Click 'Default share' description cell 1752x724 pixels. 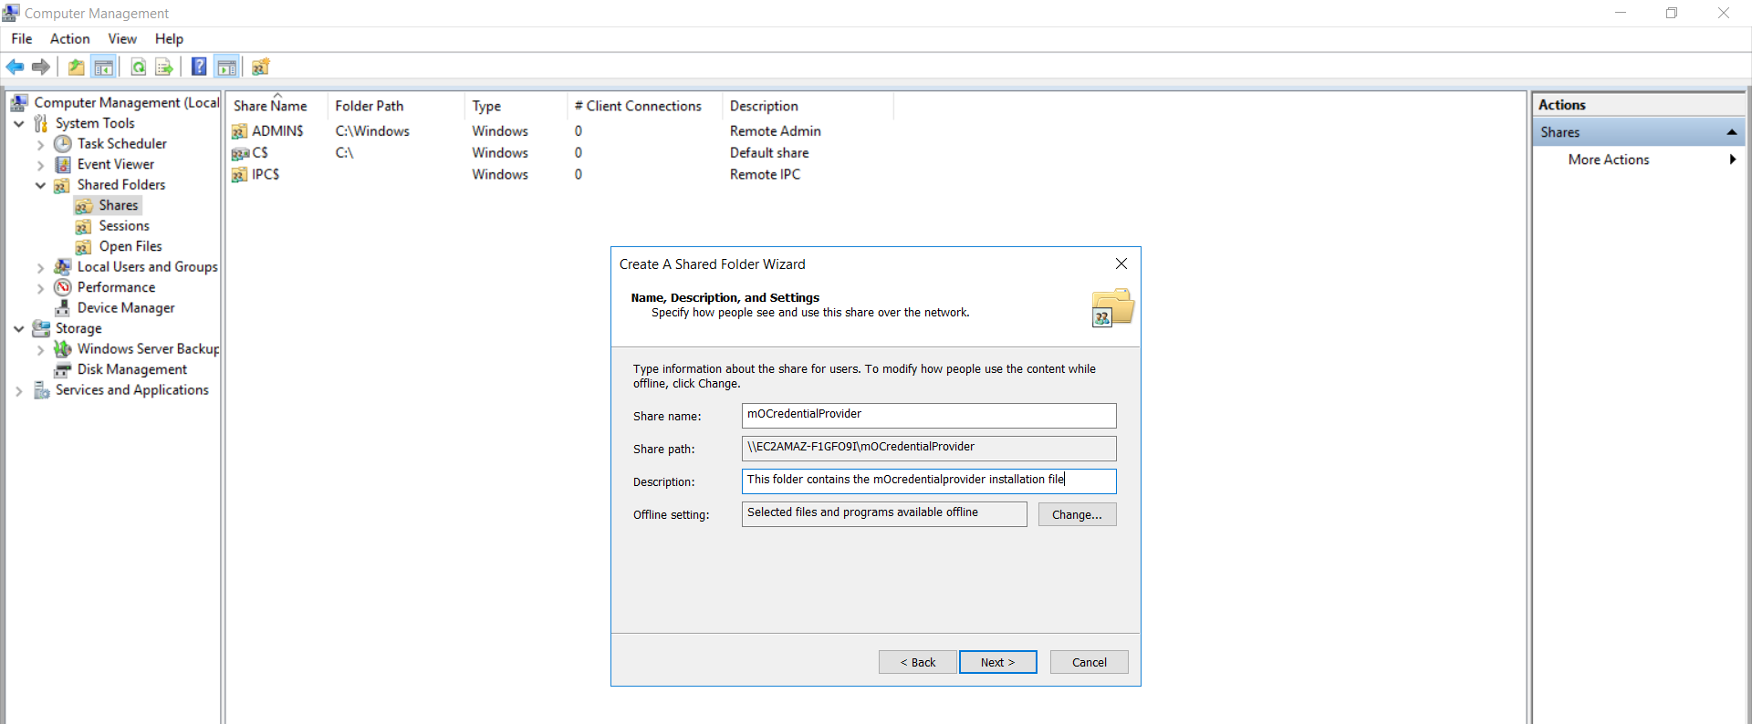click(x=769, y=153)
